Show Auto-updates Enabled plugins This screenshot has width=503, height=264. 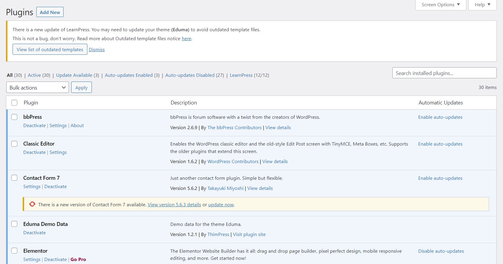point(129,75)
